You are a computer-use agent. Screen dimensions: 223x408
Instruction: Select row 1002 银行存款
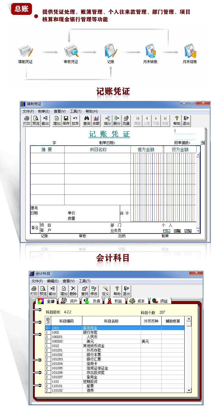tap(115, 332)
